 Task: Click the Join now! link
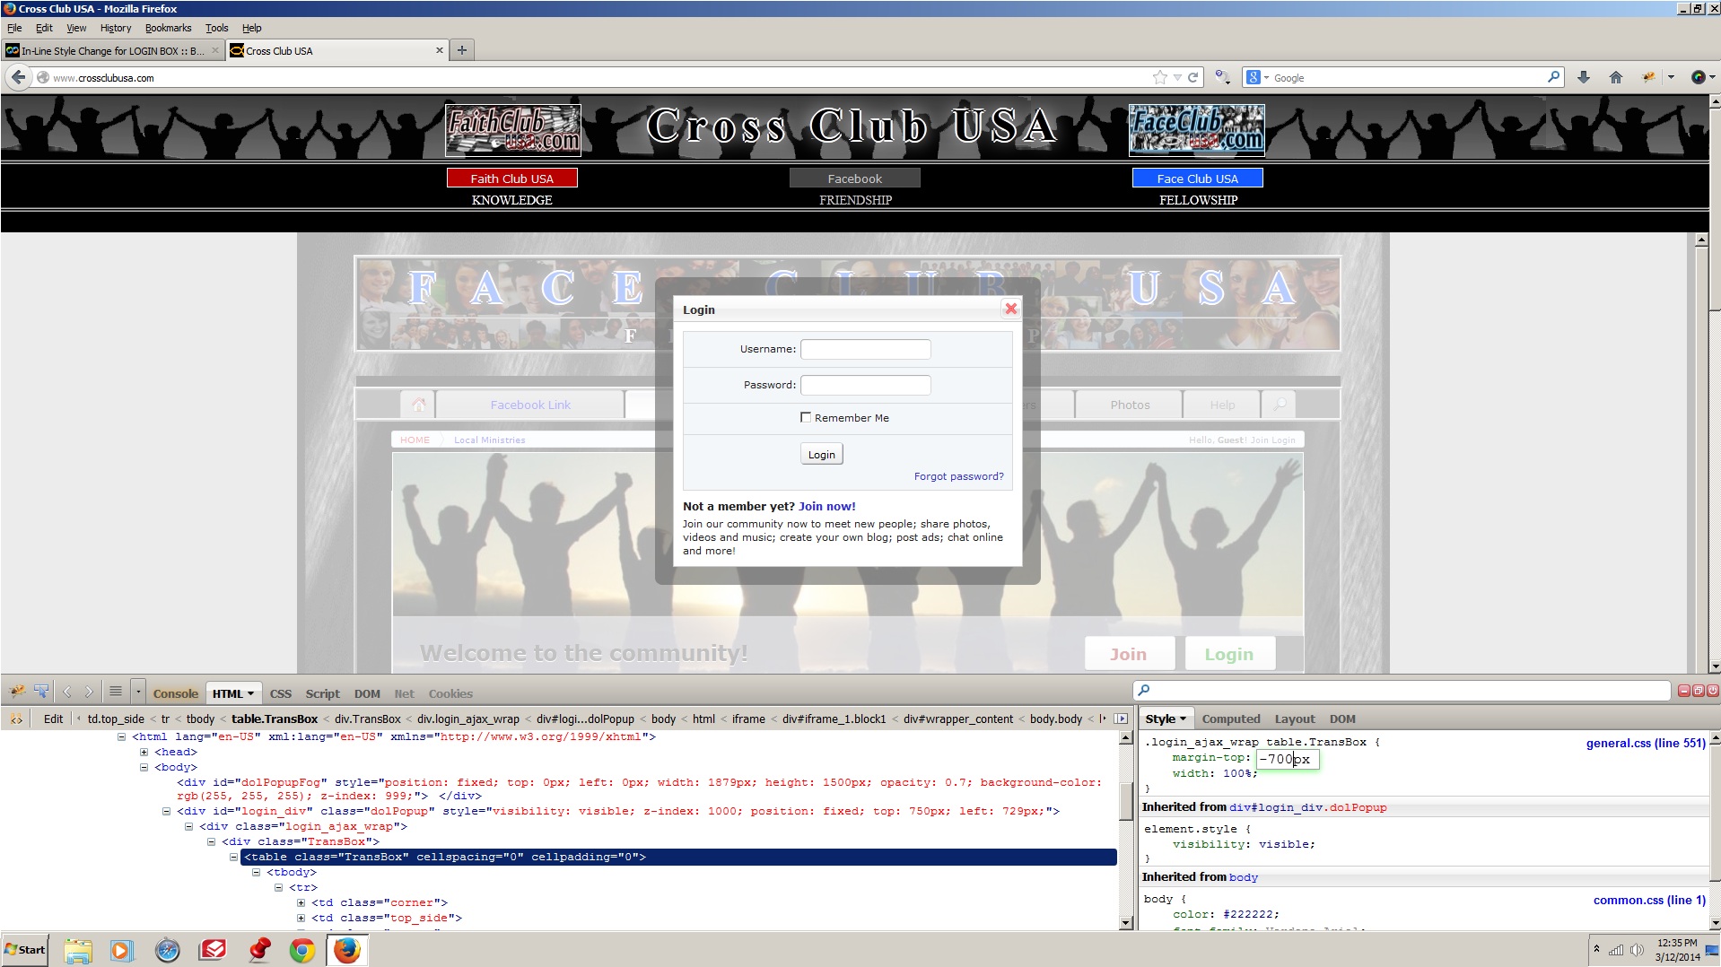coord(826,506)
